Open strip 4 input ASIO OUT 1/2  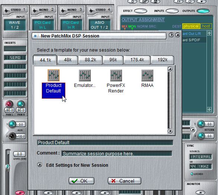(100, 25)
